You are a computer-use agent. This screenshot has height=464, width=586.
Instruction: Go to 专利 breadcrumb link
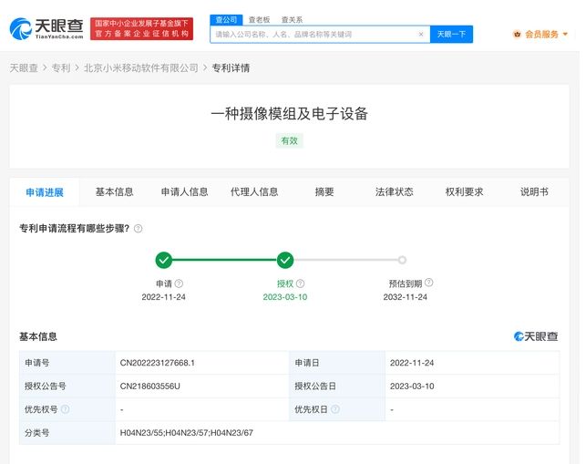(x=60, y=67)
